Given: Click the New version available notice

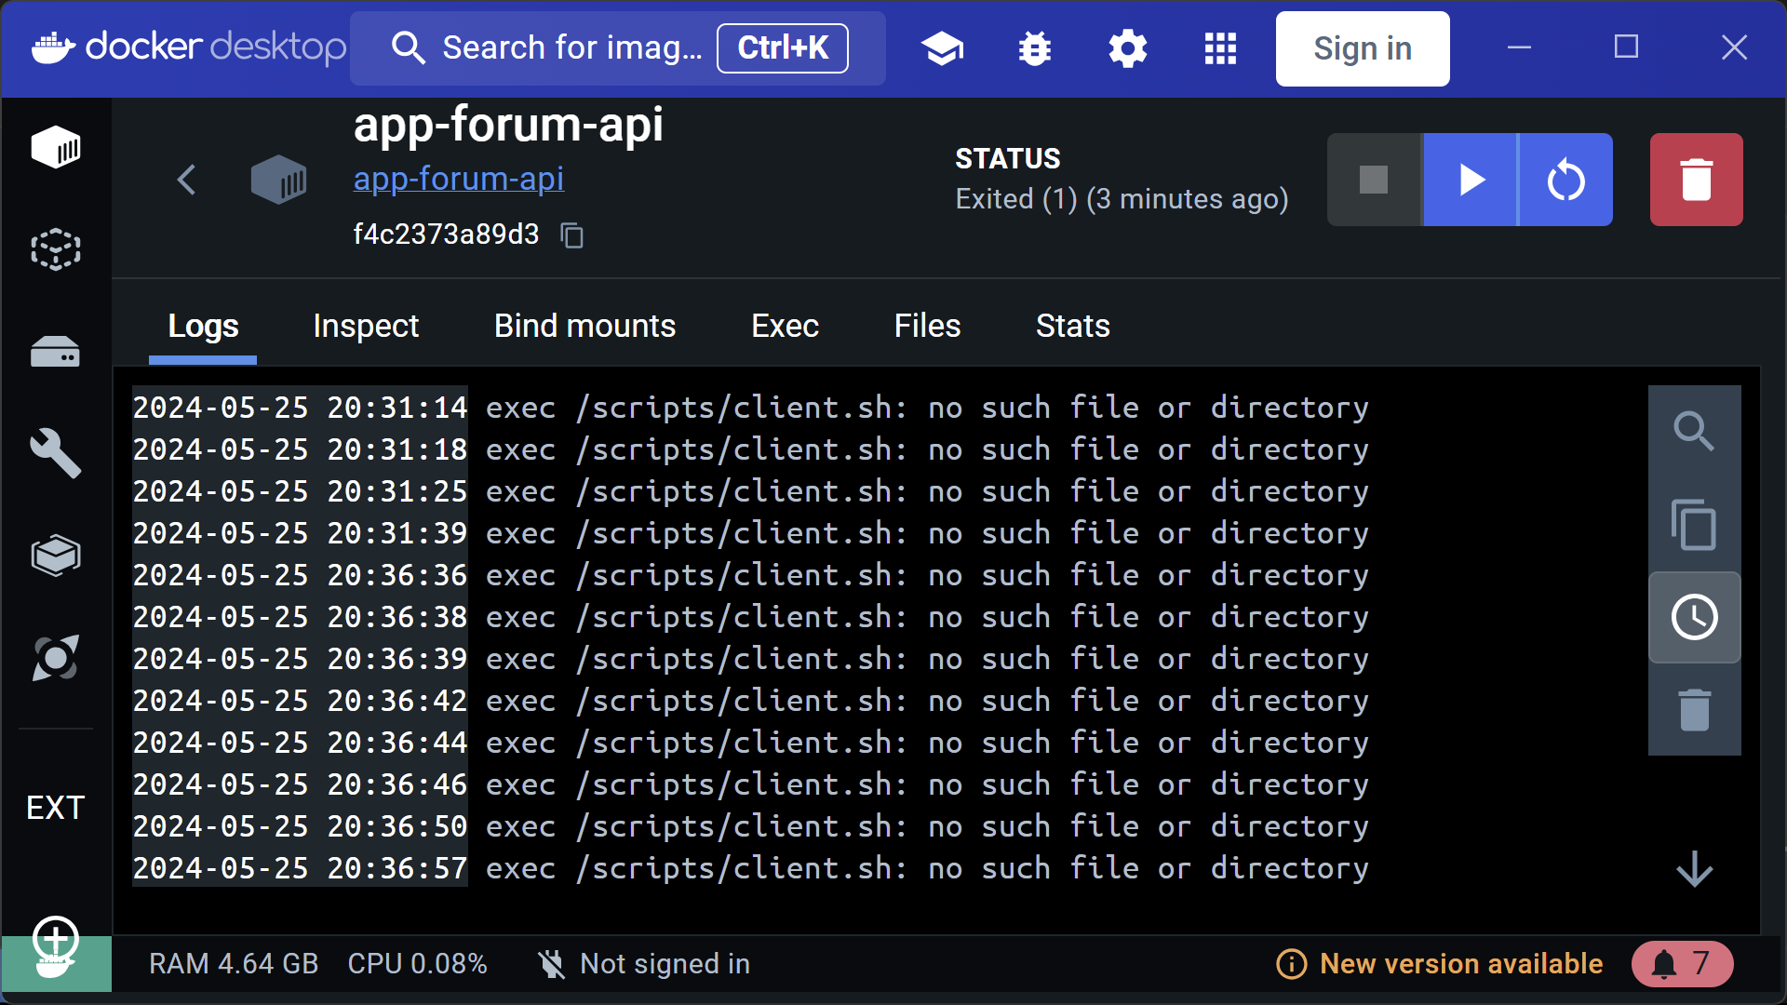Looking at the screenshot, I should tap(1440, 964).
